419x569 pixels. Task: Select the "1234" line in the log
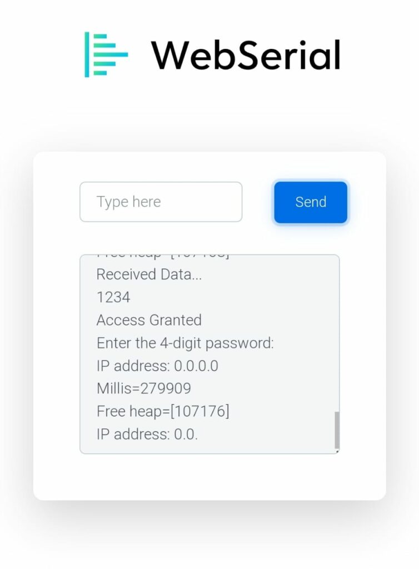(x=113, y=297)
